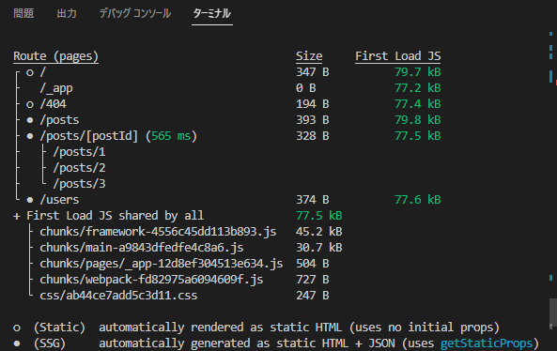Image resolution: width=557 pixels, height=351 pixels.
Task: Click the /posts/1 path
Action: [x=79, y=152]
